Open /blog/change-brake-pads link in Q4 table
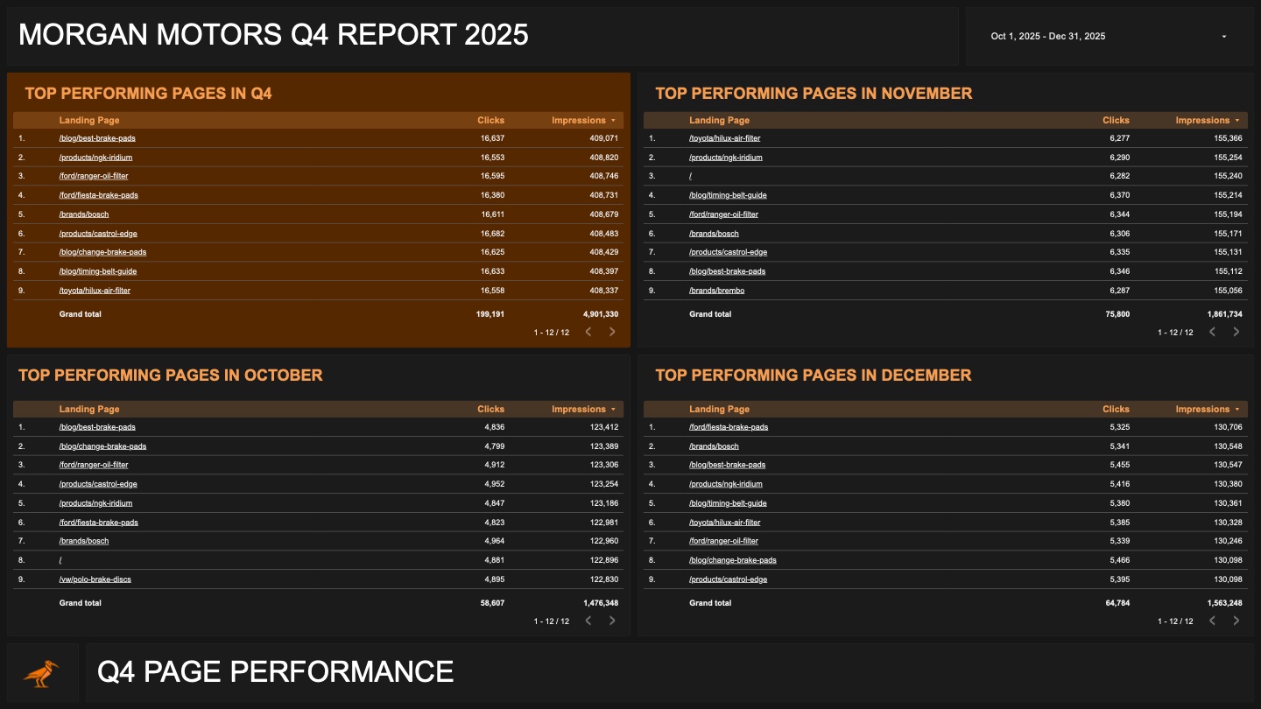 (x=102, y=252)
